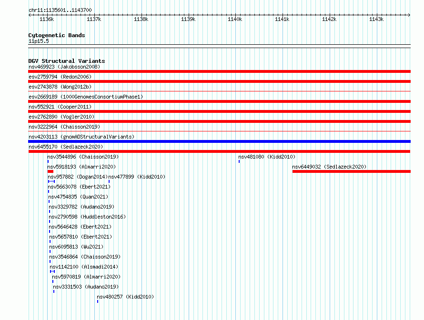Click the blue bracket glyph under nsv957882
The width and height of the screenshot is (424, 320).
tap(51, 181)
